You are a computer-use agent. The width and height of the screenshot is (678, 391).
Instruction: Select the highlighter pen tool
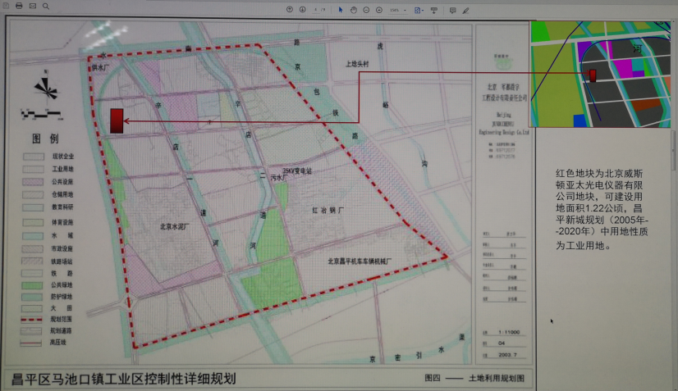coord(466,9)
